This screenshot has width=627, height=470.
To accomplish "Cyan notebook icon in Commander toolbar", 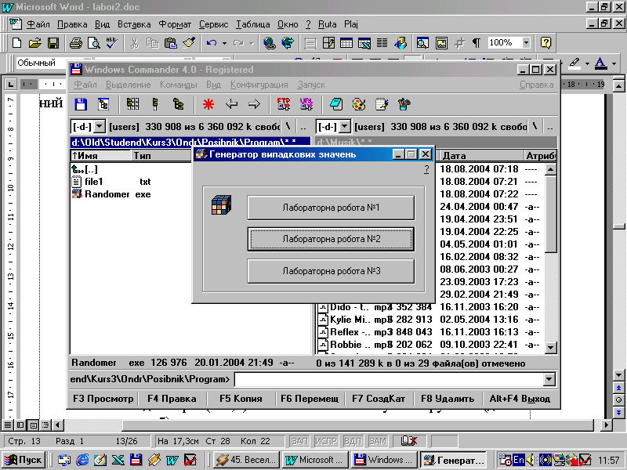I will 336,104.
